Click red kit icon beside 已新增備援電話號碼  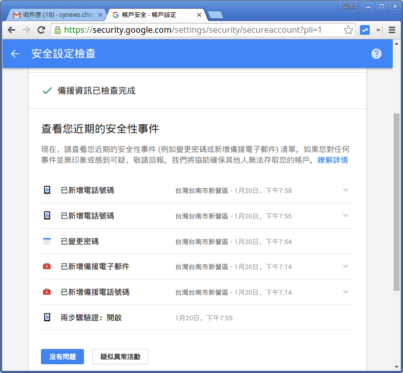pos(47,292)
